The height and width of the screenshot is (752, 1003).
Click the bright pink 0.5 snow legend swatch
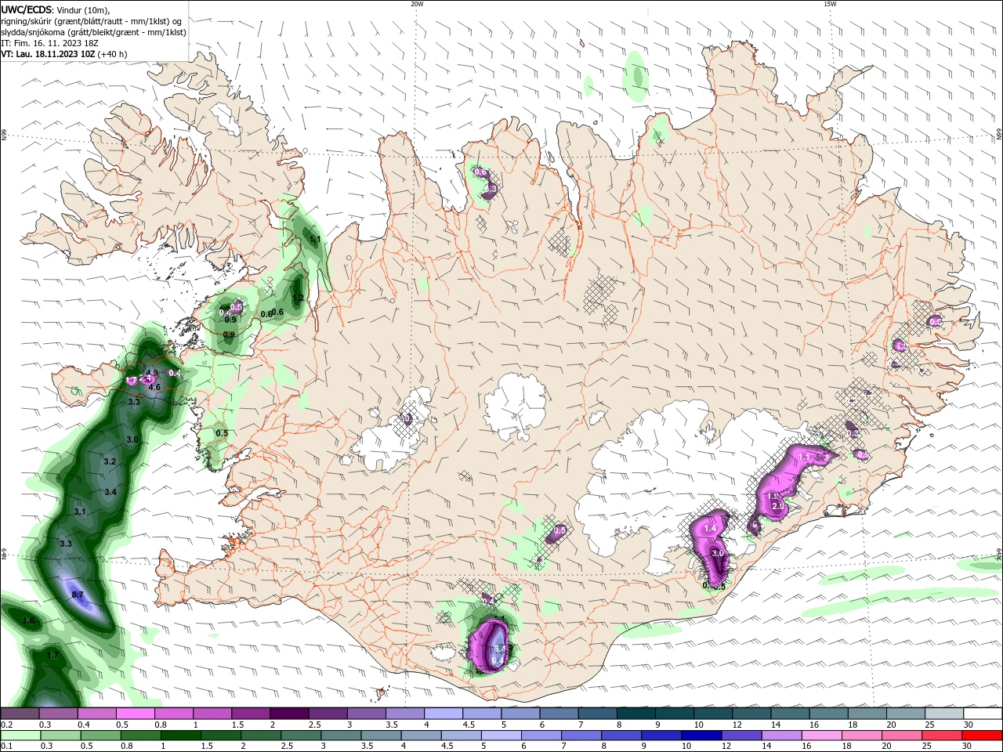[x=135, y=714]
